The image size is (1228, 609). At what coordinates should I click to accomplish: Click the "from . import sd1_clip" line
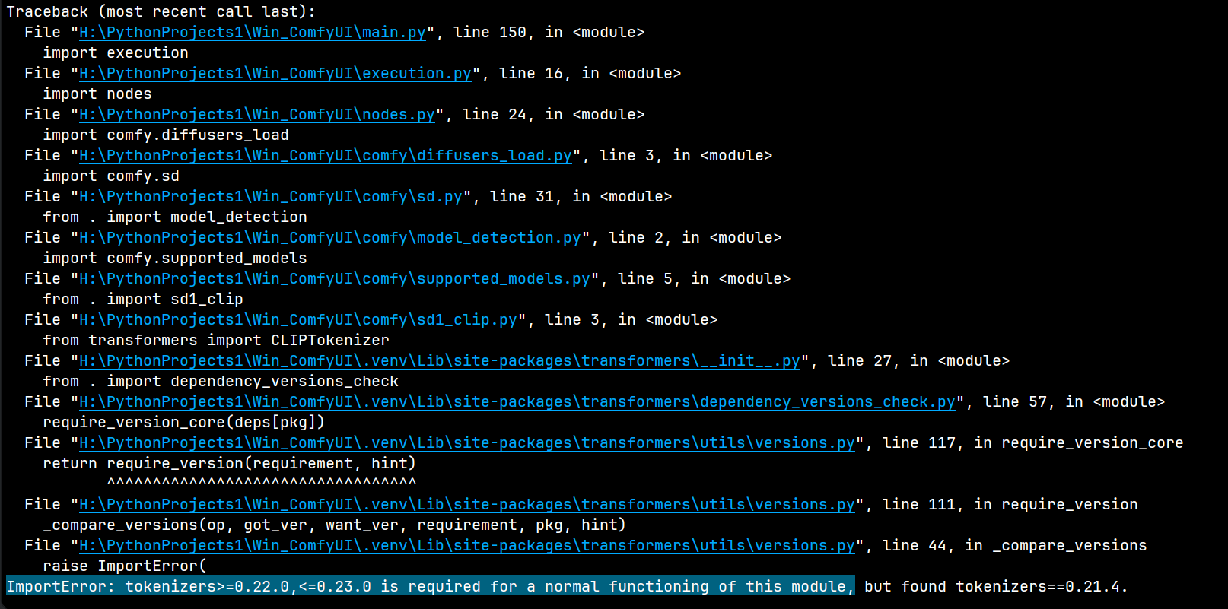point(143,300)
